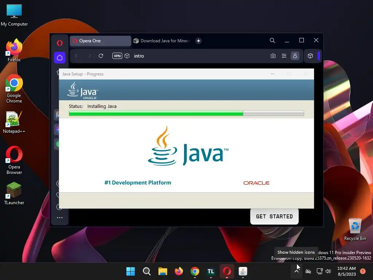This screenshot has width=373, height=280.
Task: Reload the current Opera page
Action: pyautogui.click(x=101, y=56)
